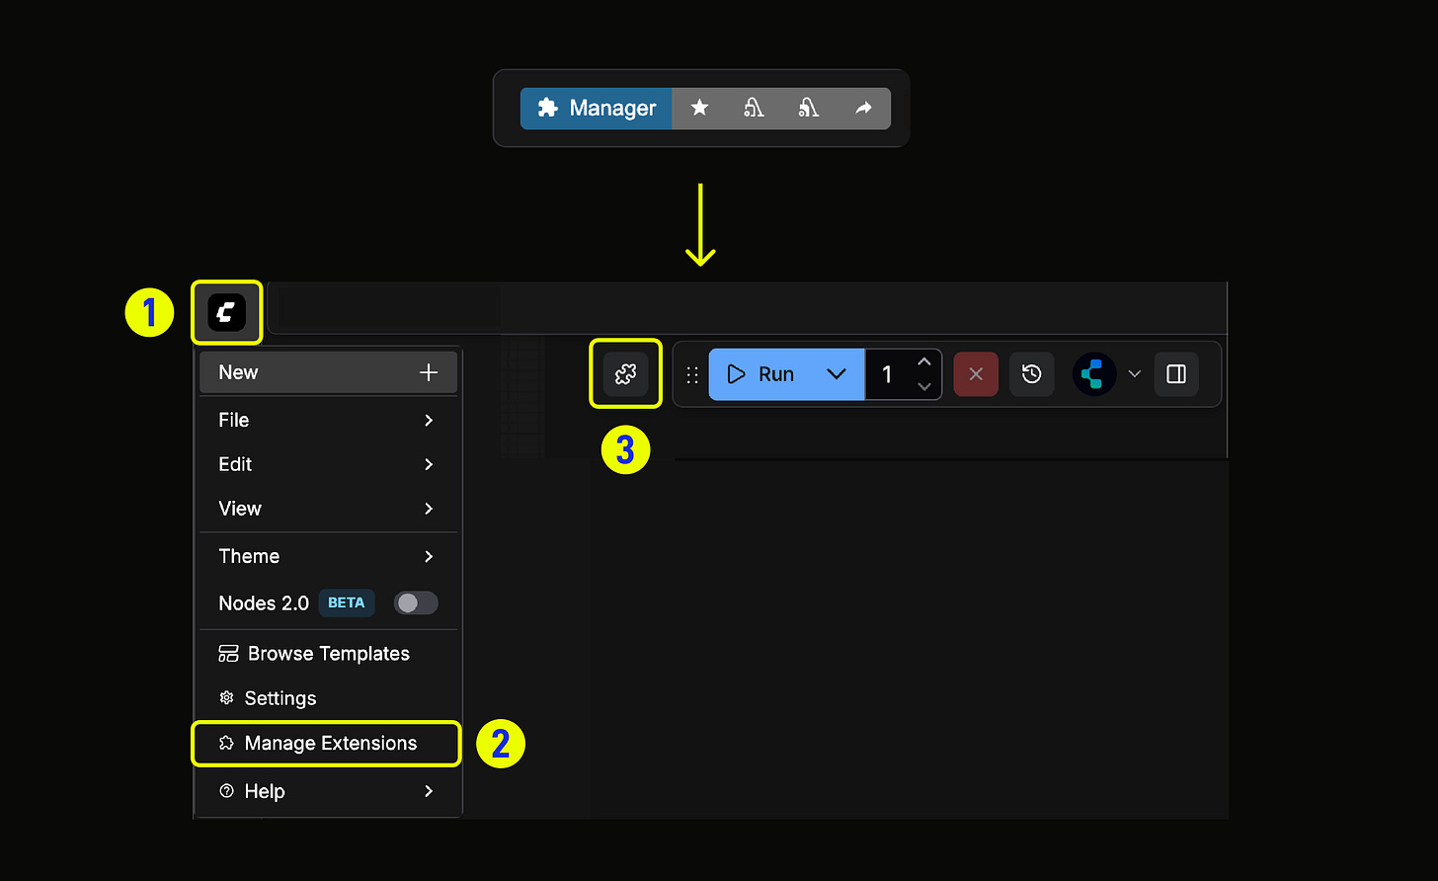Viewport: 1438px width, 881px height.
Task: Open the View submenu
Action: point(328,509)
